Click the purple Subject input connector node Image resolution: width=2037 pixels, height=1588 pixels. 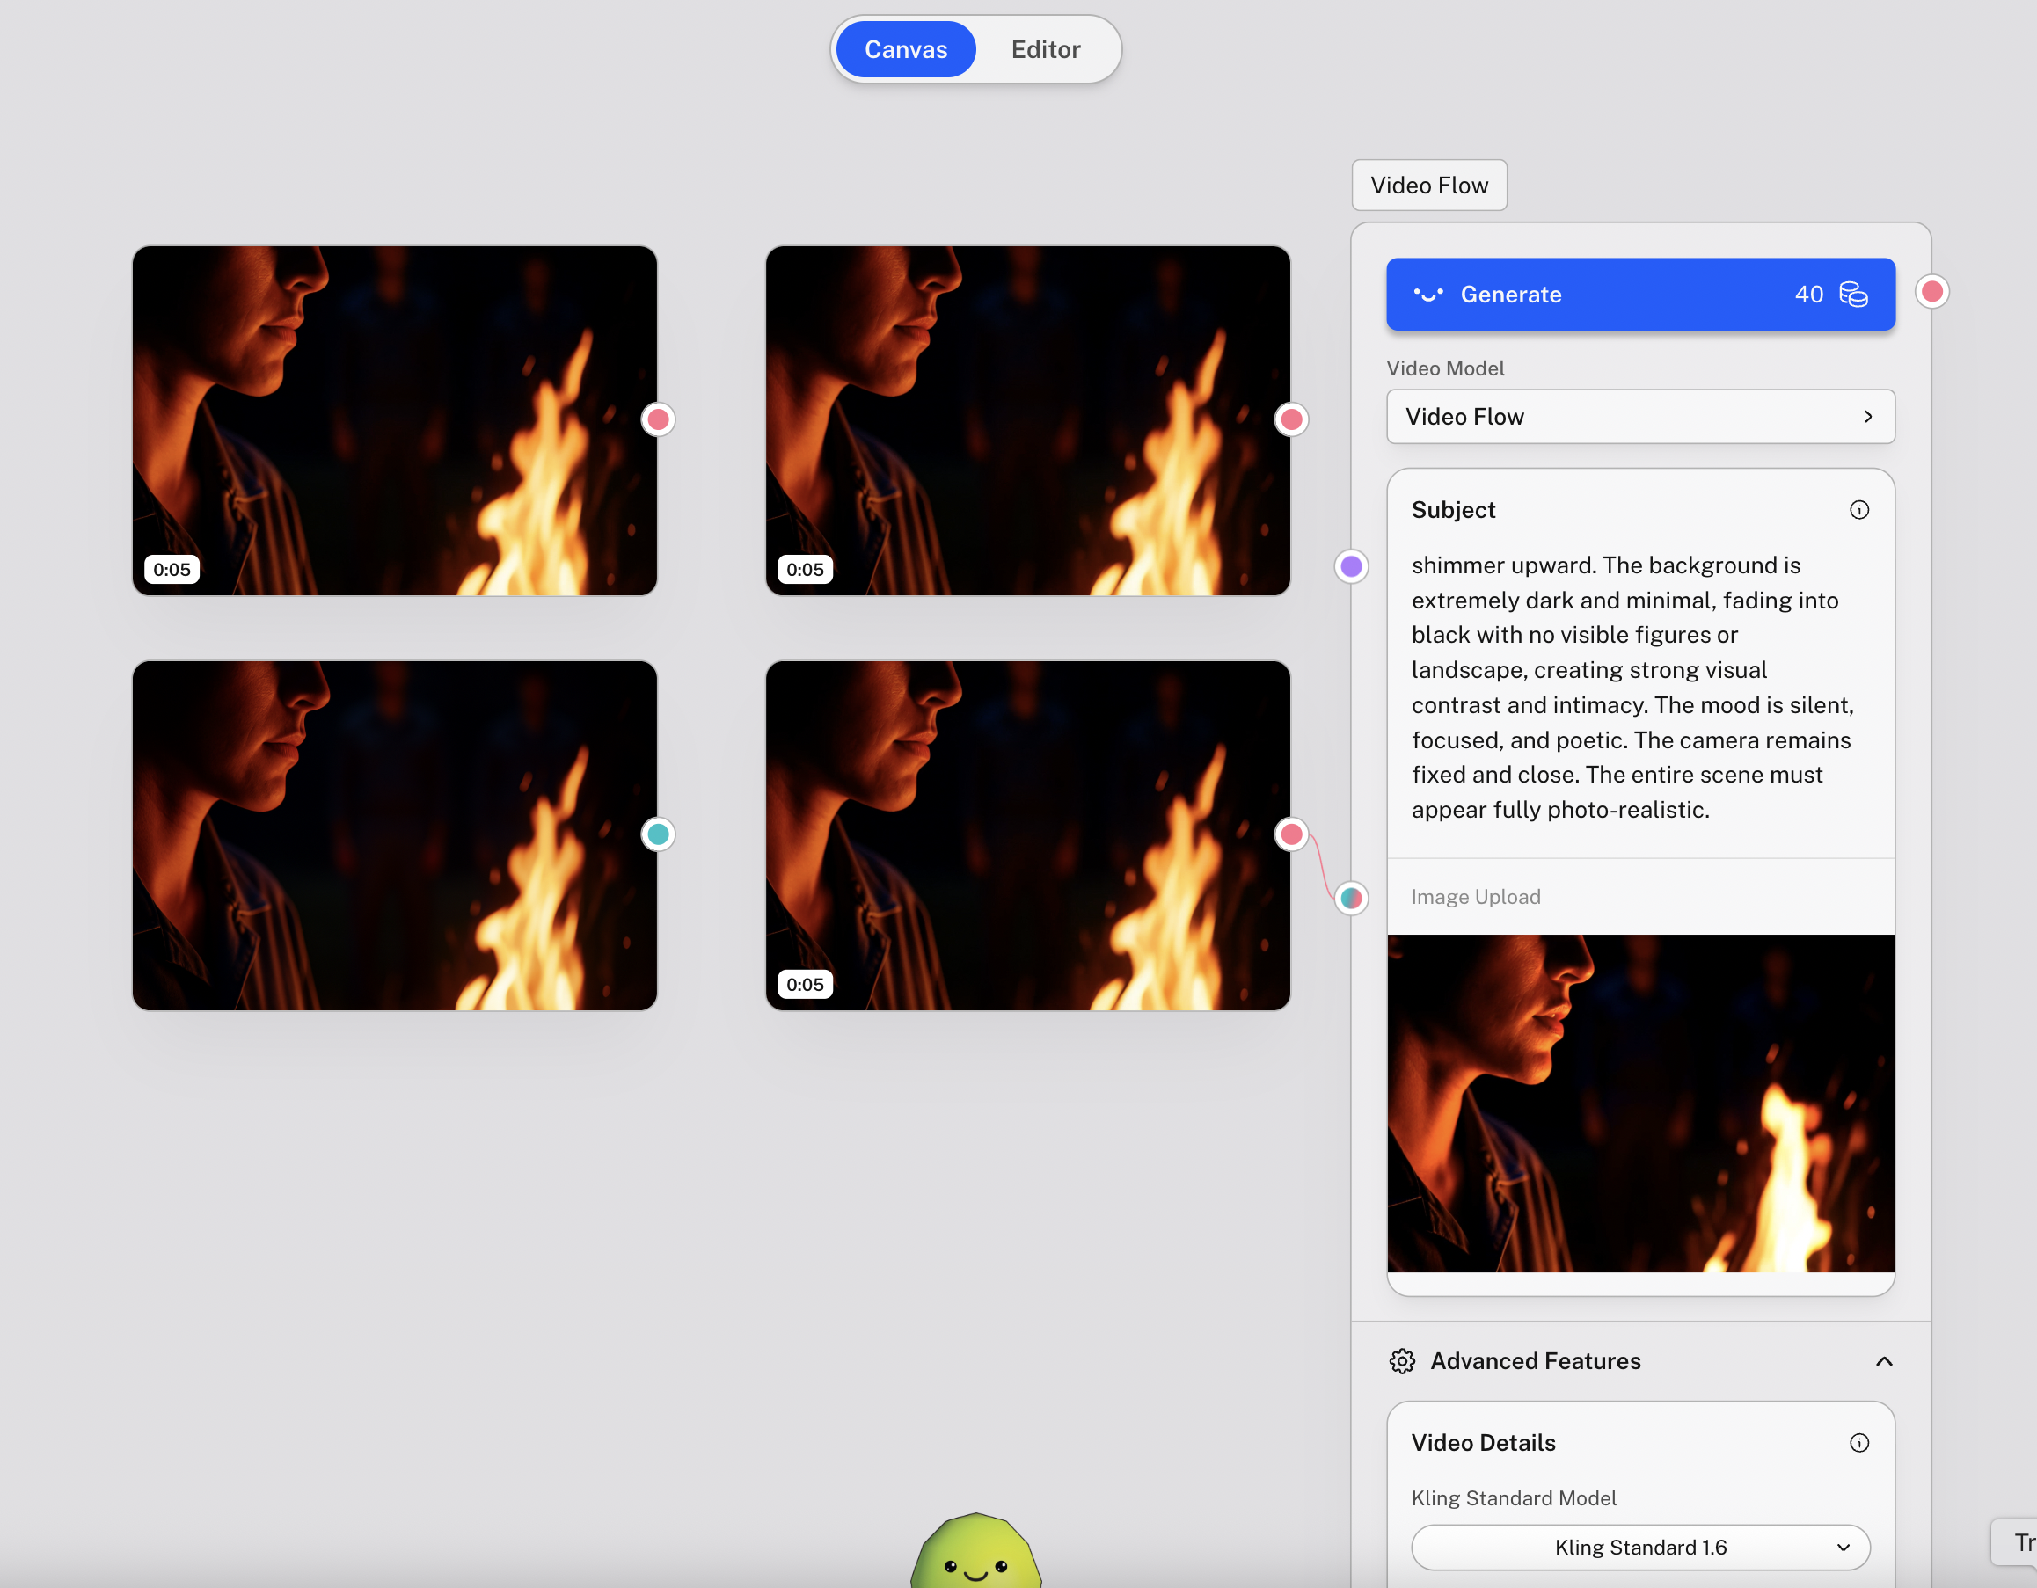(x=1351, y=566)
